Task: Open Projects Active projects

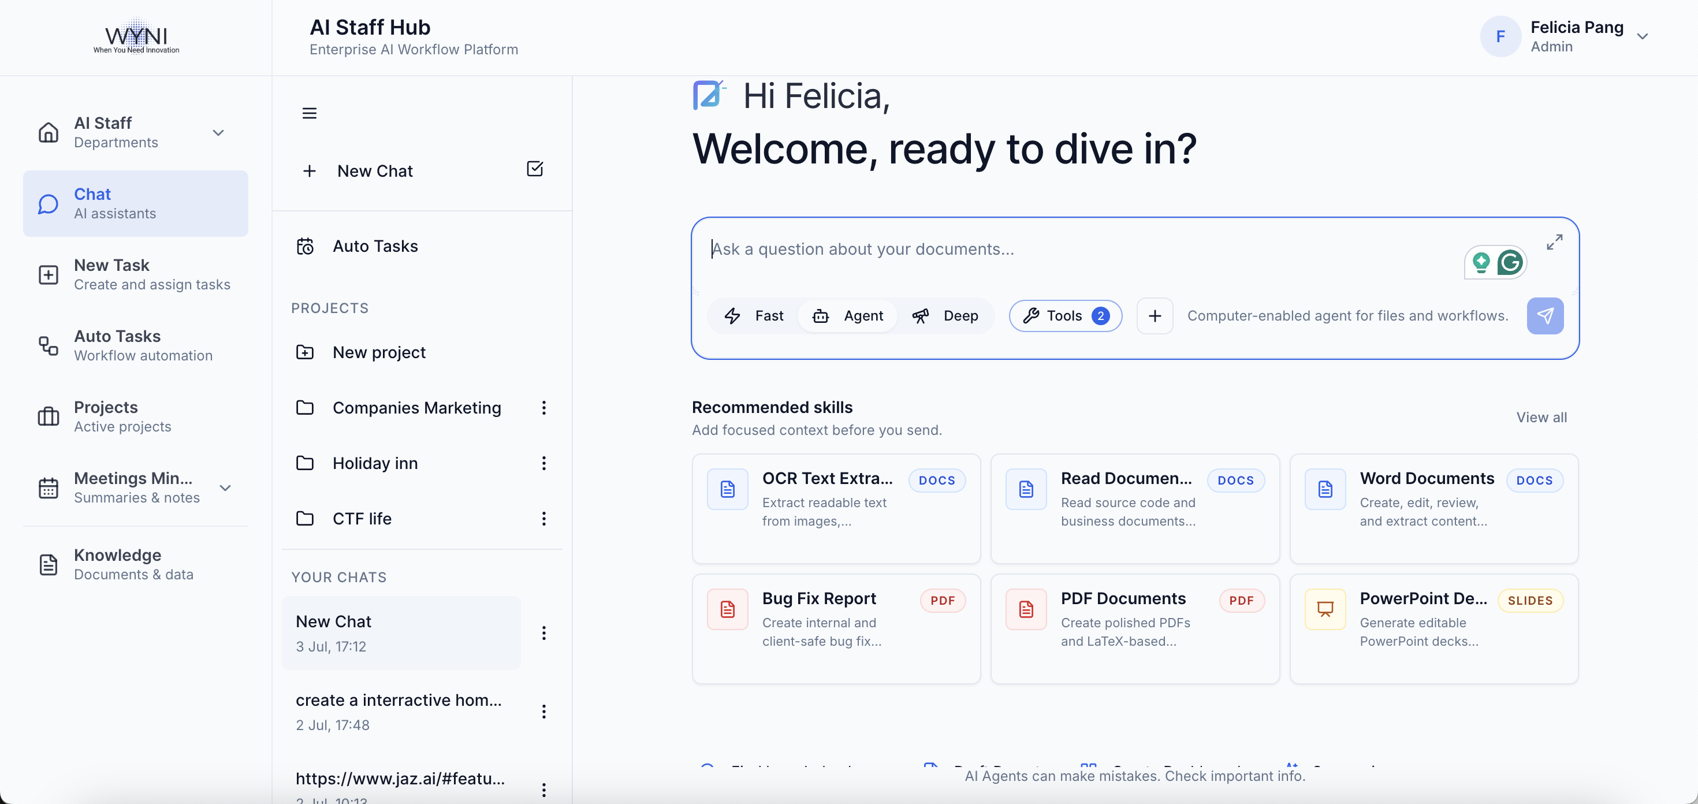Action: coord(135,416)
